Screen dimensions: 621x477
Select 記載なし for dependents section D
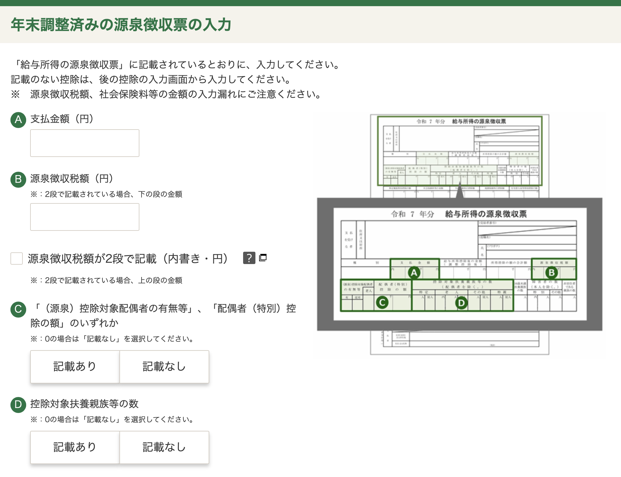(x=164, y=447)
